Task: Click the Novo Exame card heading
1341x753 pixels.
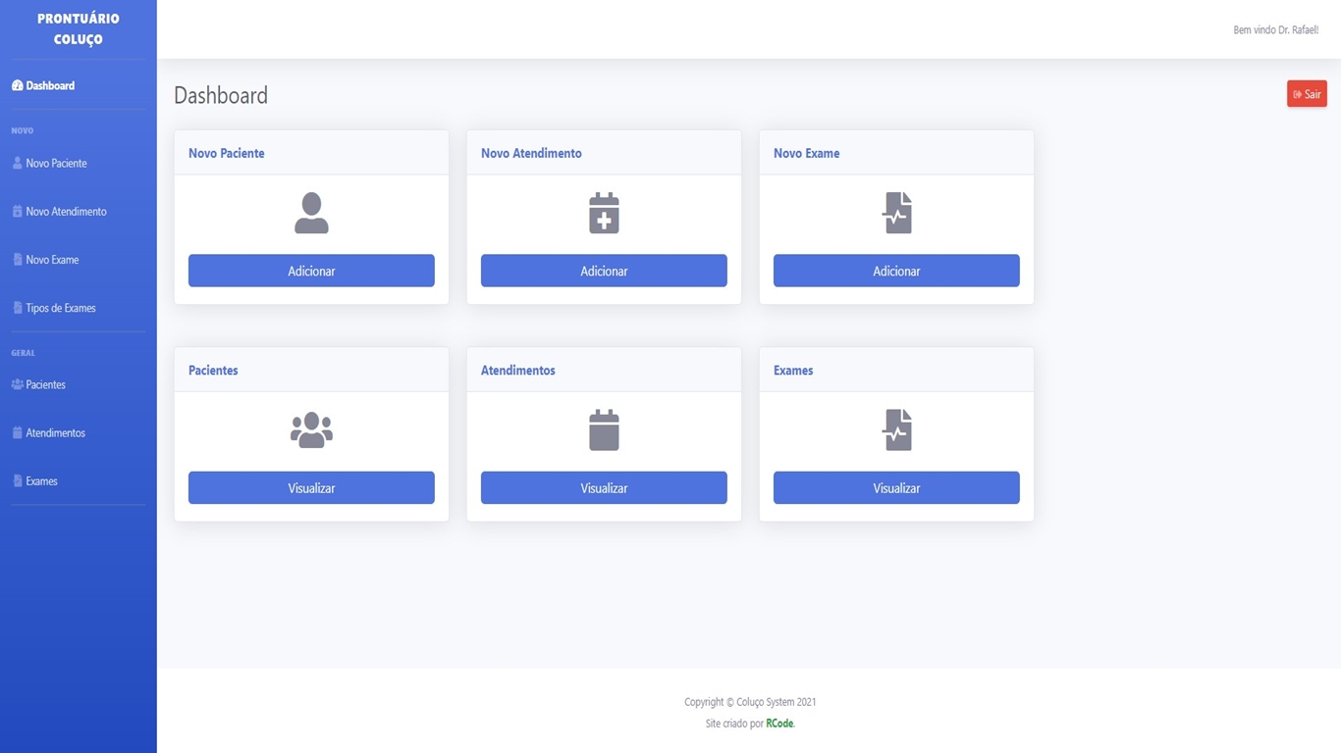Action: click(806, 153)
